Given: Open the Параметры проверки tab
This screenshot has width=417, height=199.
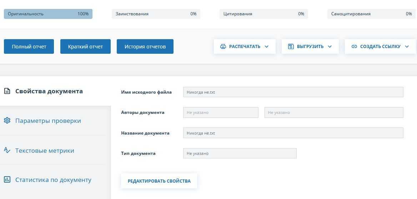Looking at the screenshot, I should [x=48, y=121].
